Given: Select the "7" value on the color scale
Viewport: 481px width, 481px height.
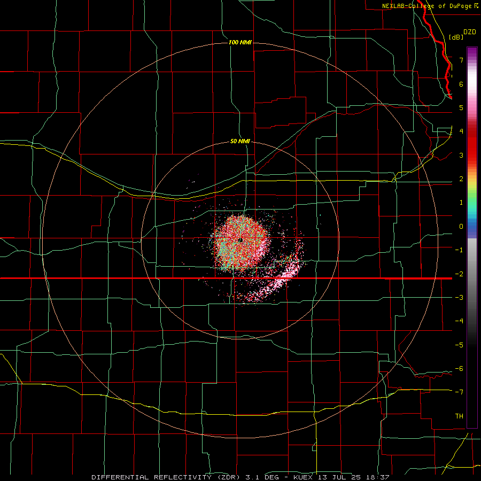Looking at the screenshot, I should click(x=461, y=60).
